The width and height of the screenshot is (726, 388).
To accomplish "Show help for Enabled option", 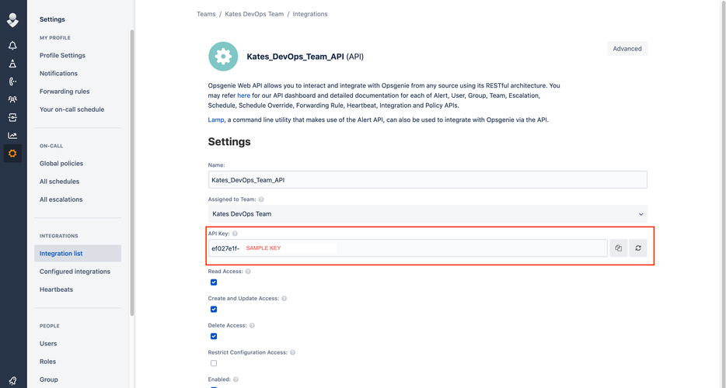I will pos(236,379).
